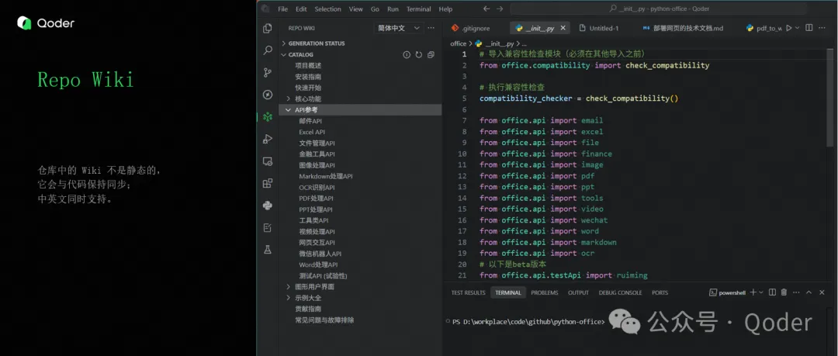Open the Selection menu
Viewport: 838px width, 356px height.
click(327, 9)
